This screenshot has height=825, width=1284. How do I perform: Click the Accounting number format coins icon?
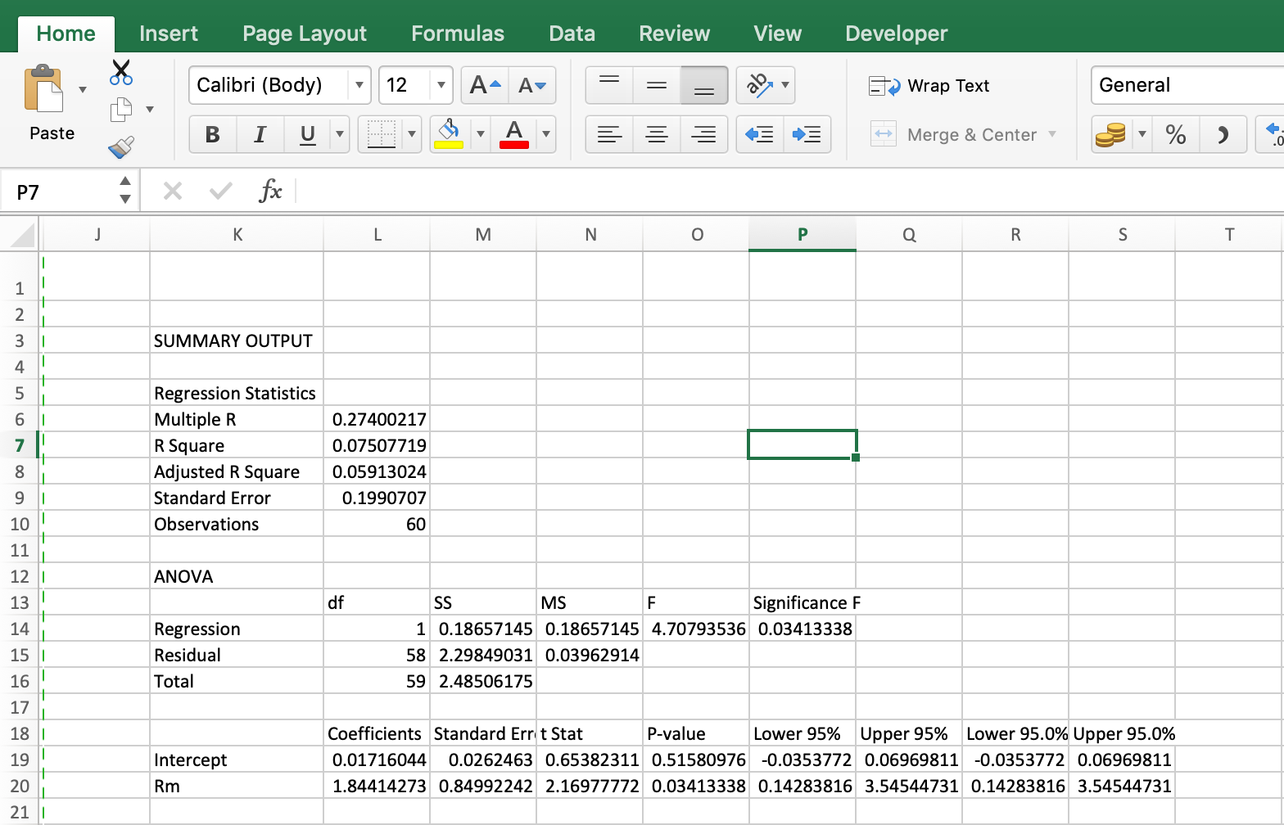1110,134
